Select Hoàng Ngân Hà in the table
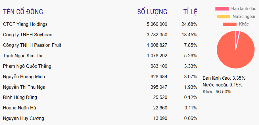Viewport: 259px width, 125px height. pos(19,108)
